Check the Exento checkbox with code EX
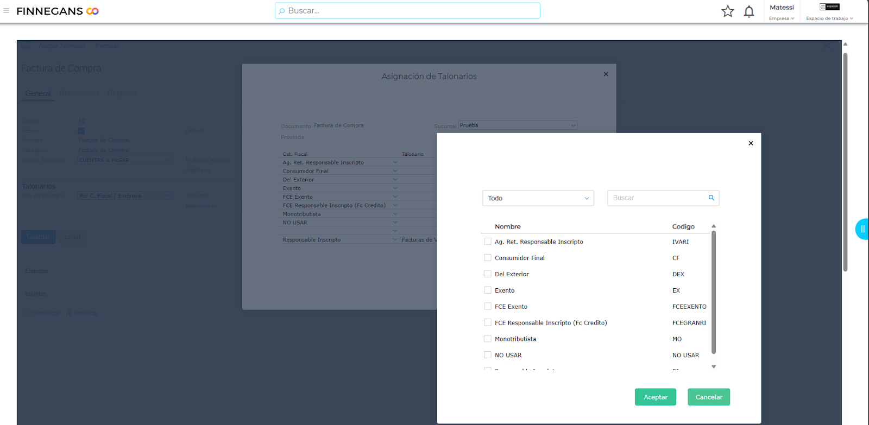Screen dimensions: 869x425 pos(488,290)
